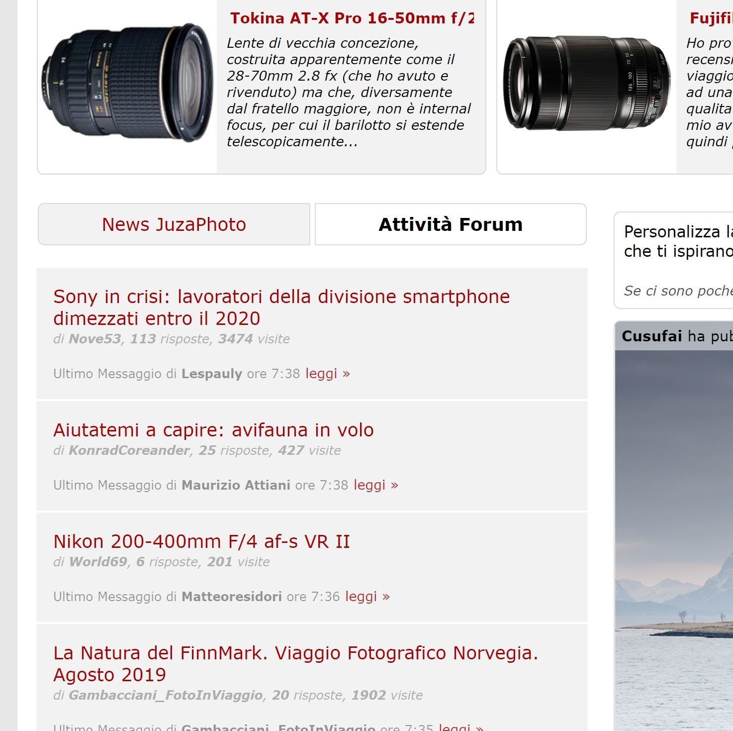Open the Nikon 200-400mm F/4 af-s VR II thread
733x731 pixels.
(x=201, y=541)
